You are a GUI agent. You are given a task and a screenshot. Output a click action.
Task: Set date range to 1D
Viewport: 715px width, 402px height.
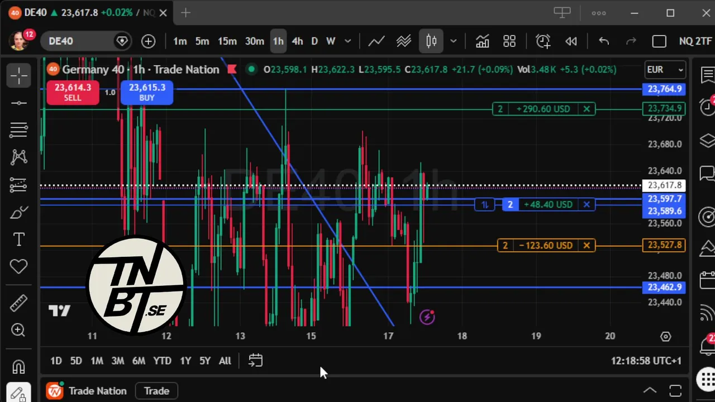pos(56,361)
